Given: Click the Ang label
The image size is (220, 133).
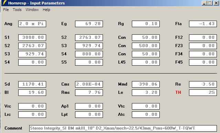Looking at the screenshot, I should (8, 24).
